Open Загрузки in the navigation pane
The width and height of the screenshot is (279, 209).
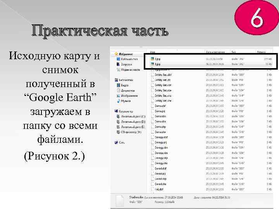126,64
